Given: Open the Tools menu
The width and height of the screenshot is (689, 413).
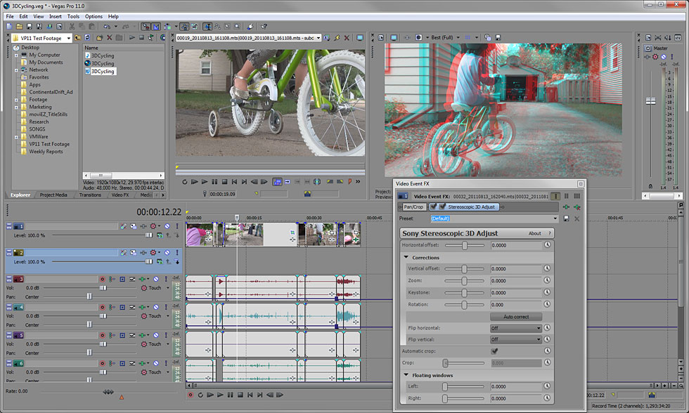Looking at the screenshot, I should (73, 16).
